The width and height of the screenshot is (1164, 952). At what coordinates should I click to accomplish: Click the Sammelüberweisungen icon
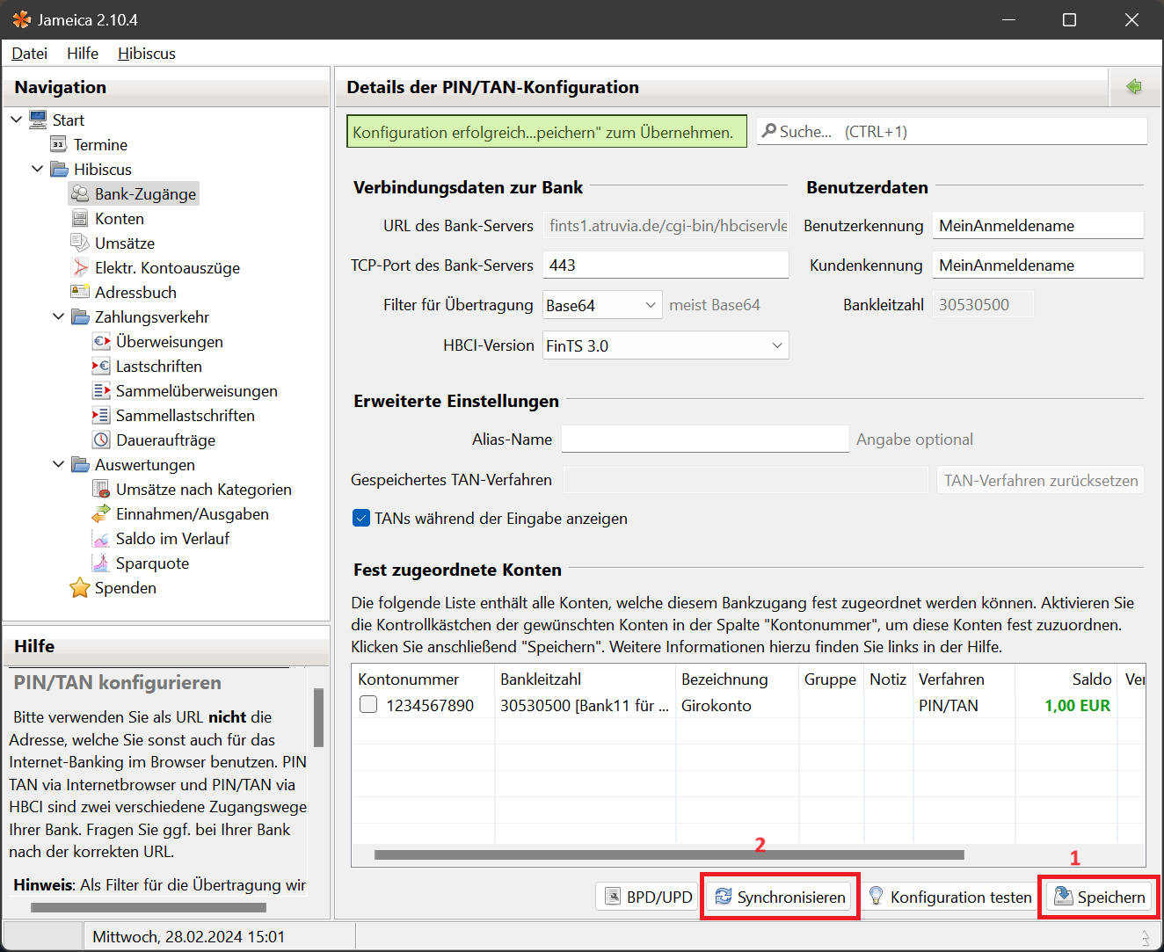(x=101, y=390)
